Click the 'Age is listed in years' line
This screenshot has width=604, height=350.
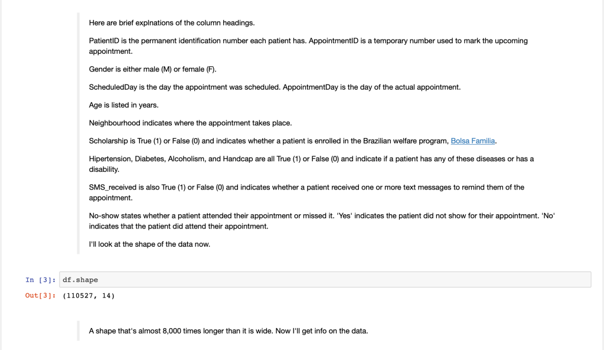click(x=123, y=105)
